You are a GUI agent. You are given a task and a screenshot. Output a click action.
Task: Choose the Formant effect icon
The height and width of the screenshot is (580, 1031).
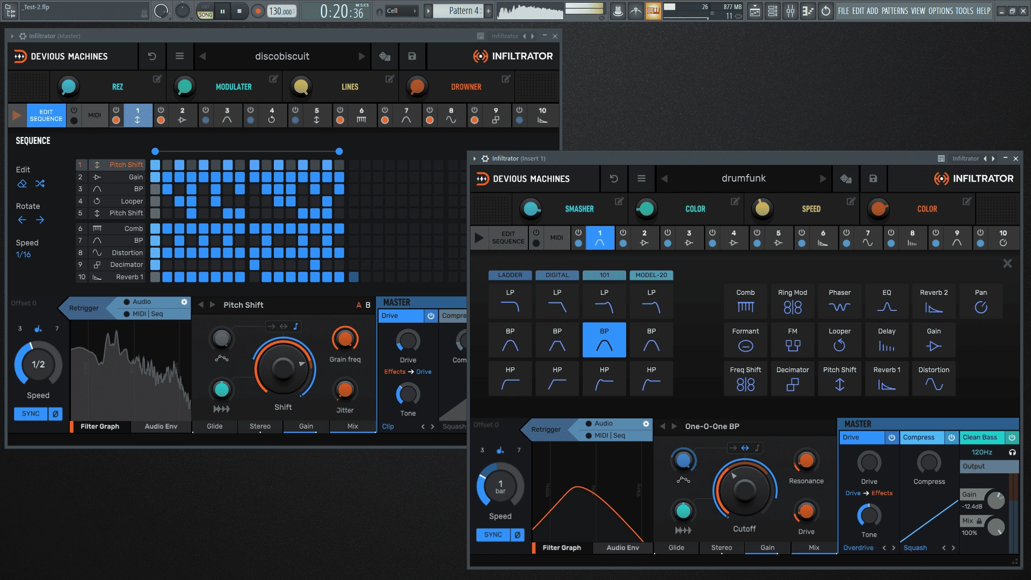tap(745, 340)
